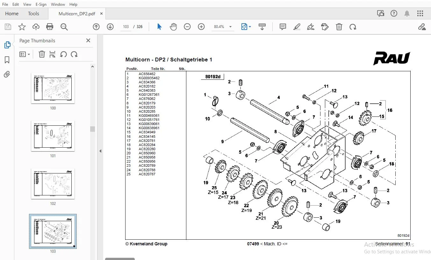Zoom in with the plus button
This screenshot has width=431, height=260.
tap(201, 27)
